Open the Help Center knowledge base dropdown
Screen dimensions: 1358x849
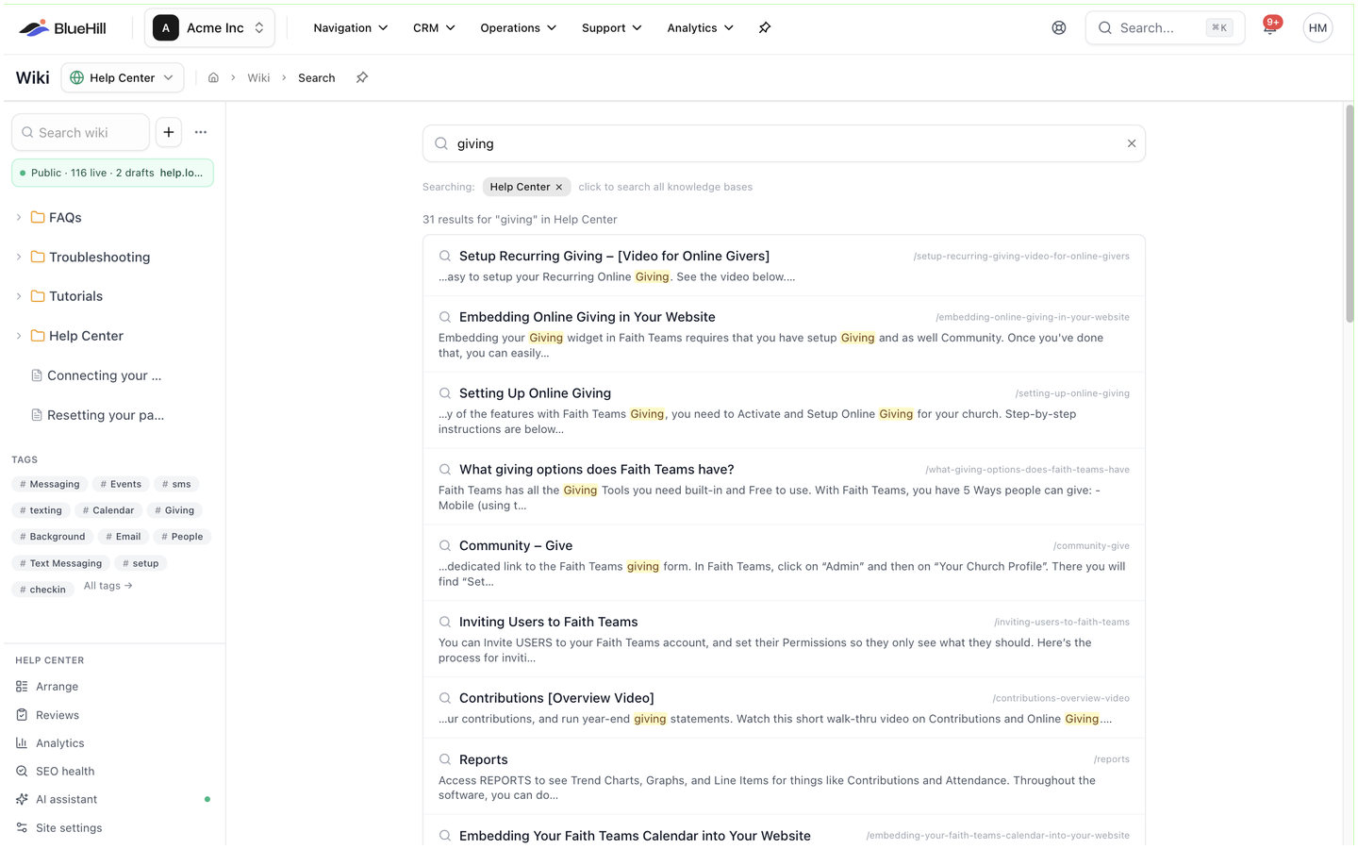tap(123, 77)
